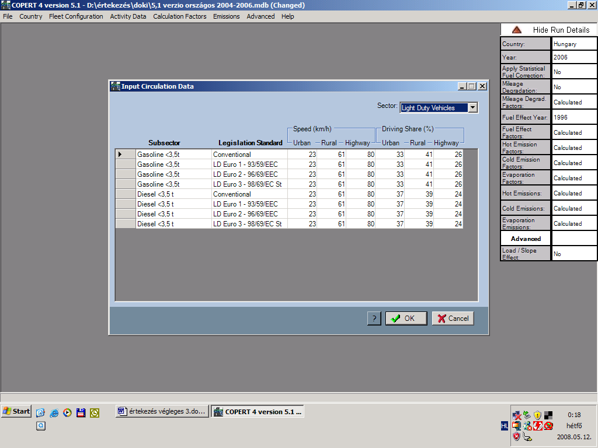Open the Sector dropdown arrow
The image size is (598, 448).
click(472, 108)
